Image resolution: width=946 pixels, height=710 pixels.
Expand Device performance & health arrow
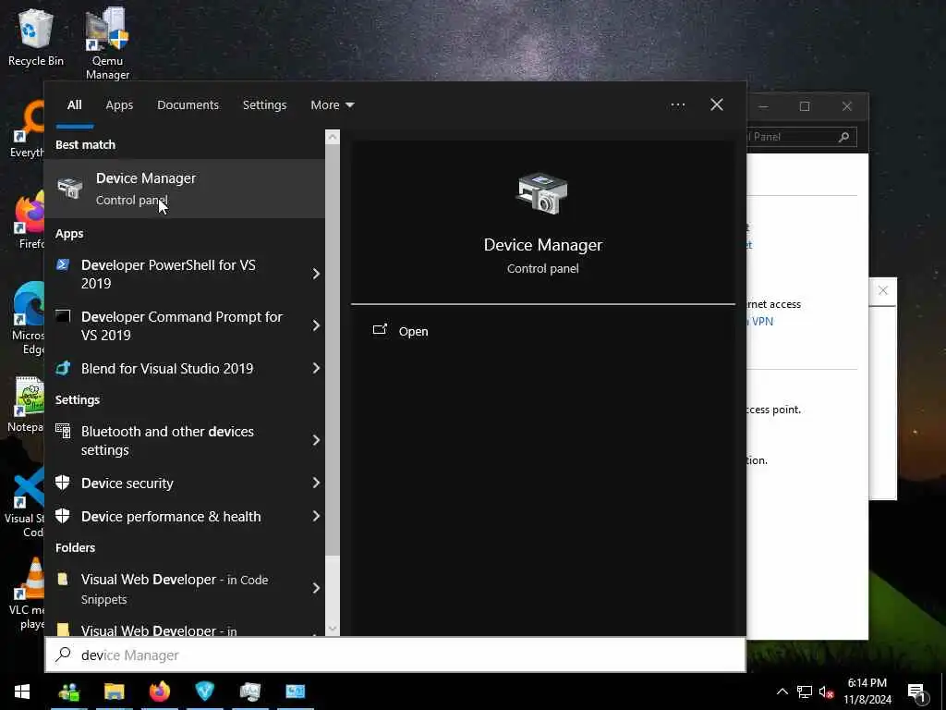coord(316,516)
